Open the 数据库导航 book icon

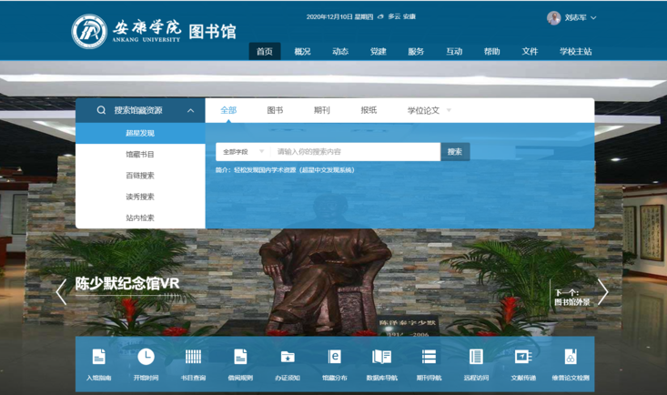[x=381, y=357]
